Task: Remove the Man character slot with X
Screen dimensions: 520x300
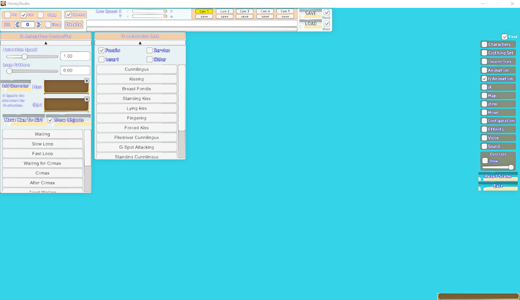Action: tap(87, 81)
